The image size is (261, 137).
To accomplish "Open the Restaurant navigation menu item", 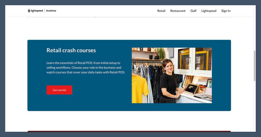I will click(x=178, y=11).
